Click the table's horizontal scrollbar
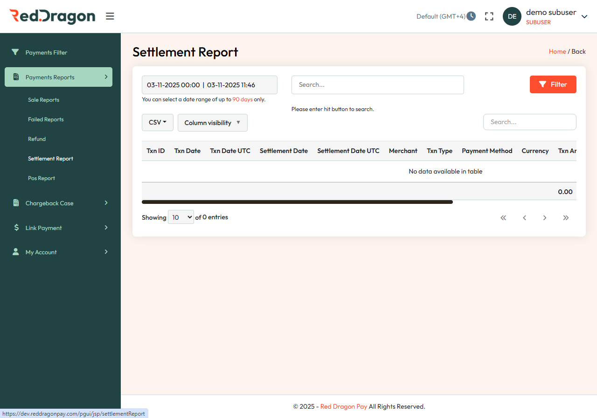The width and height of the screenshot is (597, 418). click(x=297, y=202)
